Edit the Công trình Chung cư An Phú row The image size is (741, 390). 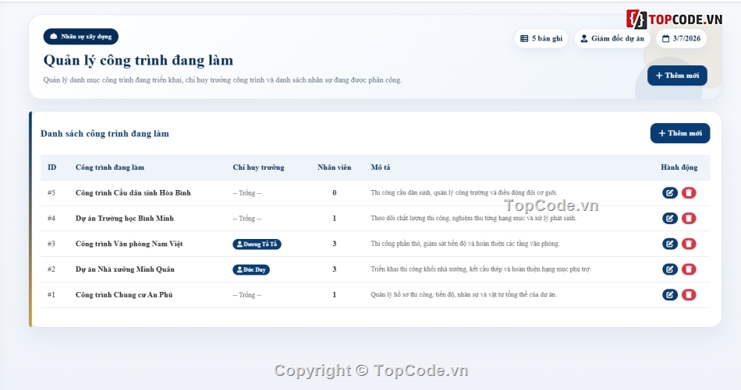(x=670, y=295)
